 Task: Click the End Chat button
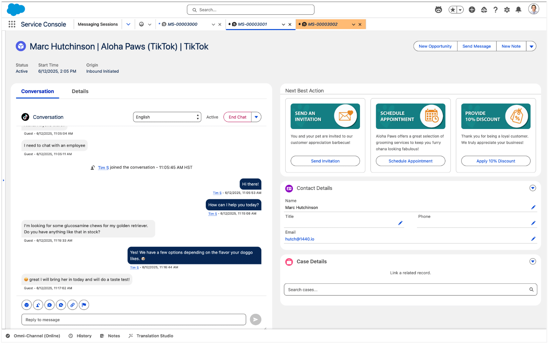tap(237, 117)
